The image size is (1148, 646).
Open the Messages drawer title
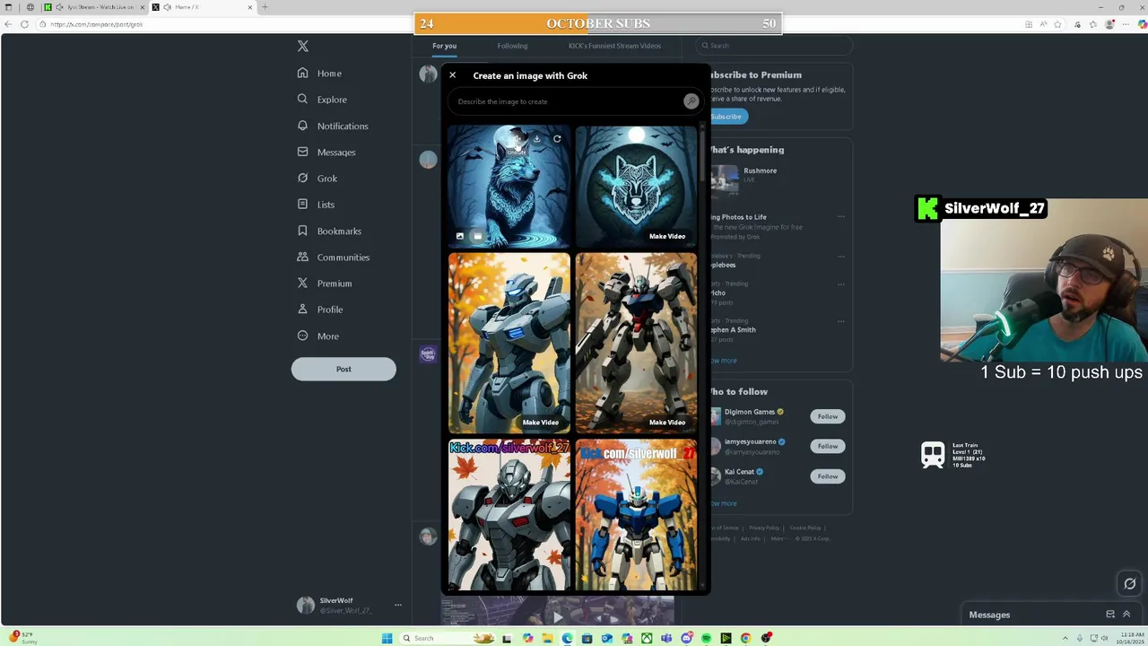tap(989, 615)
